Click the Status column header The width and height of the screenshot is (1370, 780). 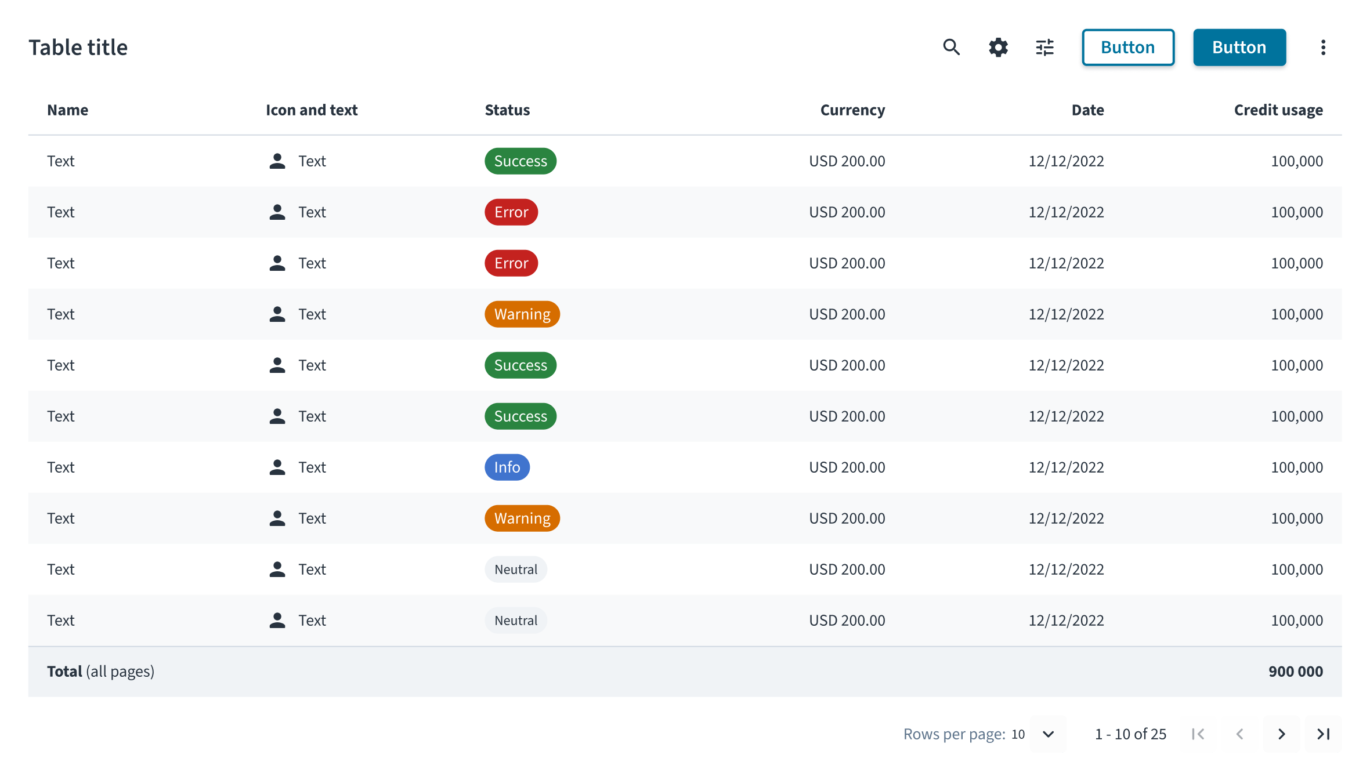507,110
